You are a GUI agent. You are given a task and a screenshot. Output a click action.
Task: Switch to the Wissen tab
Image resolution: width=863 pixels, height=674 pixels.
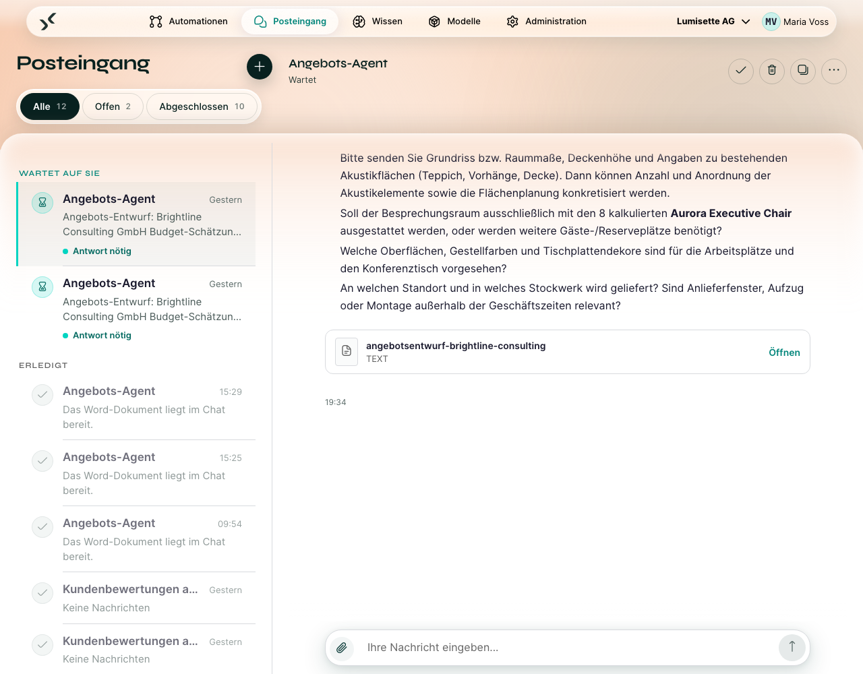pyautogui.click(x=378, y=22)
